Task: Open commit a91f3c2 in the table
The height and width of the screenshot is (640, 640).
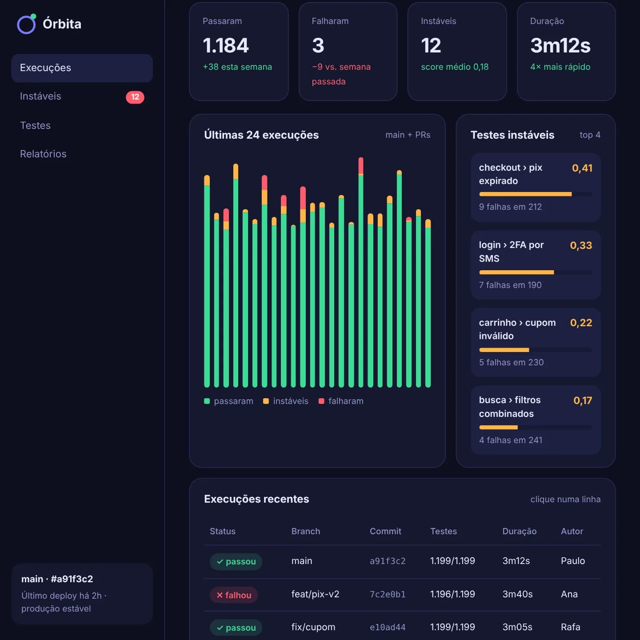Action: pos(388,561)
